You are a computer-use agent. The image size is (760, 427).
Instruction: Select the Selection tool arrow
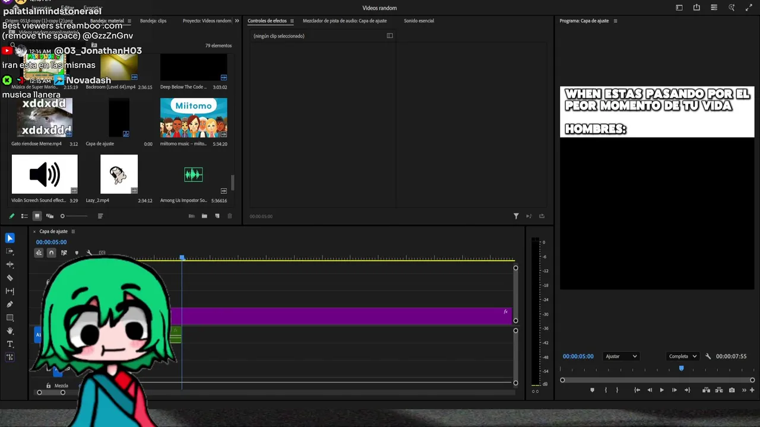point(9,238)
